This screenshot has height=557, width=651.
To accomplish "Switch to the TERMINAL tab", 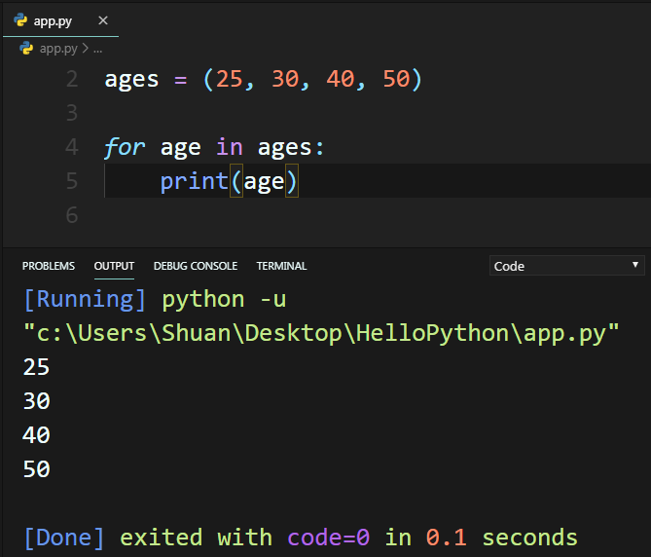I will (281, 266).
